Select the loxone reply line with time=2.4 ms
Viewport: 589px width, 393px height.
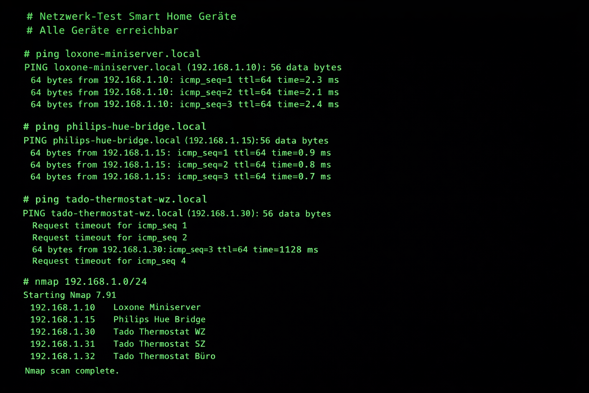tap(185, 104)
